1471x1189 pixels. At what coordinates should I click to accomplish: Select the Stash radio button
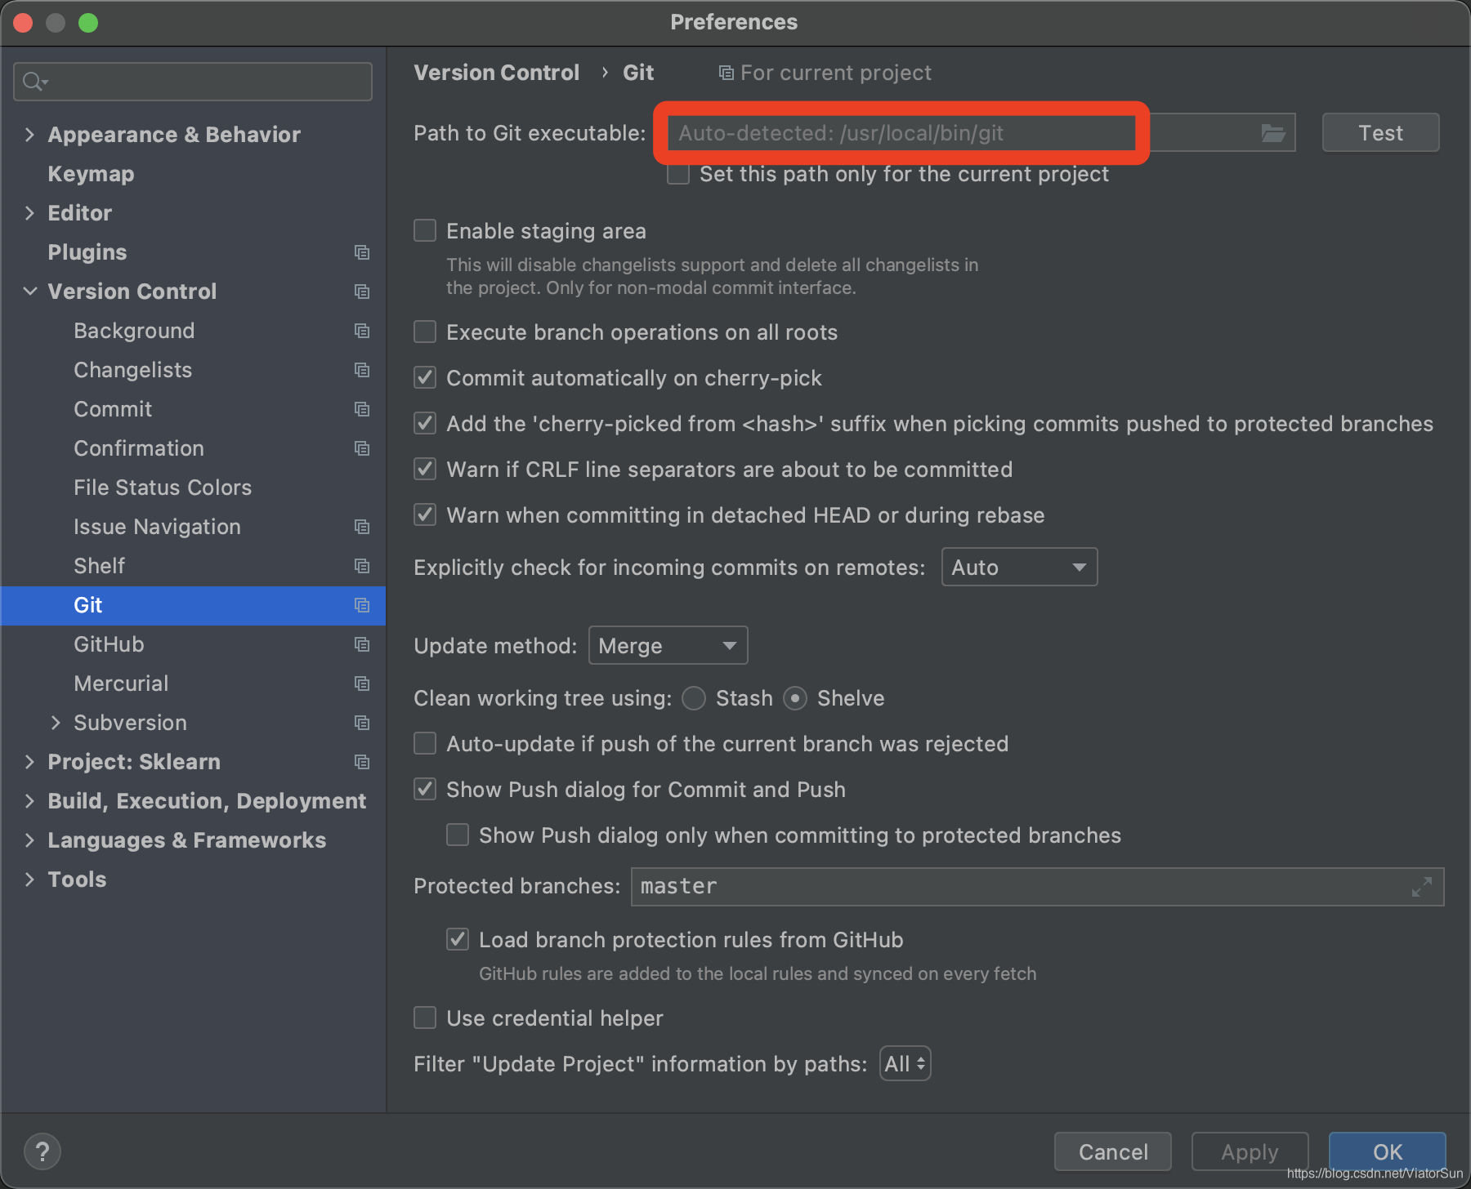tap(694, 698)
